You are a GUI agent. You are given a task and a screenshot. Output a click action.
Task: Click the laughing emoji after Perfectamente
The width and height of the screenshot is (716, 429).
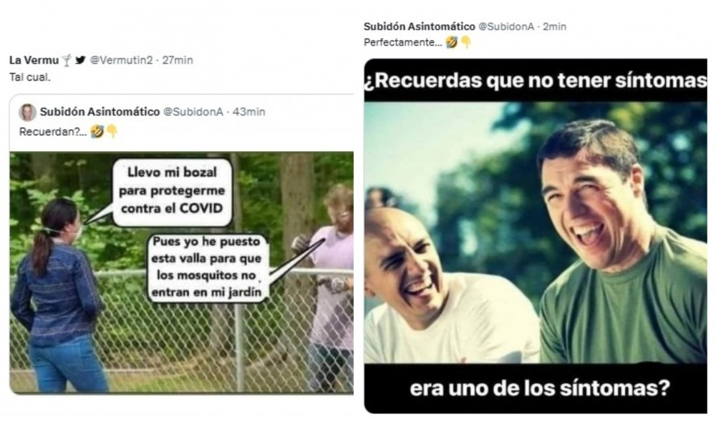click(452, 42)
